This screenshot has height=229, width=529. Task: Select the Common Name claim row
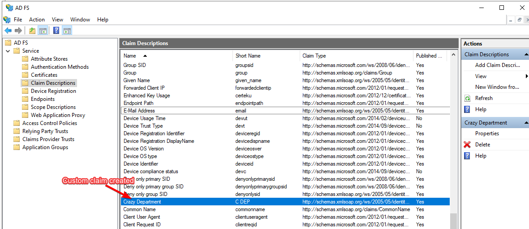coord(285,209)
